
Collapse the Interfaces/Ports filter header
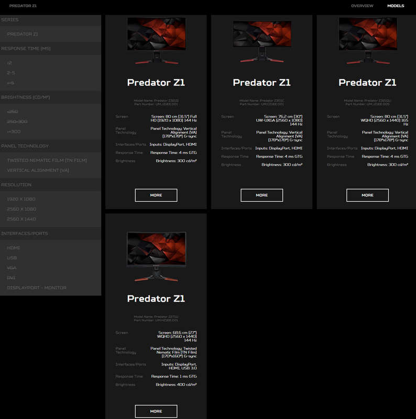(x=50, y=233)
